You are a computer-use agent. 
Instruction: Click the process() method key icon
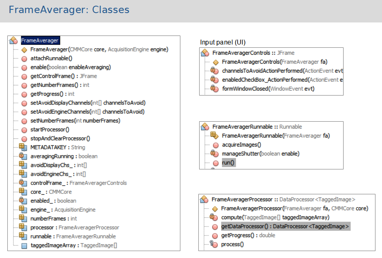point(214,245)
